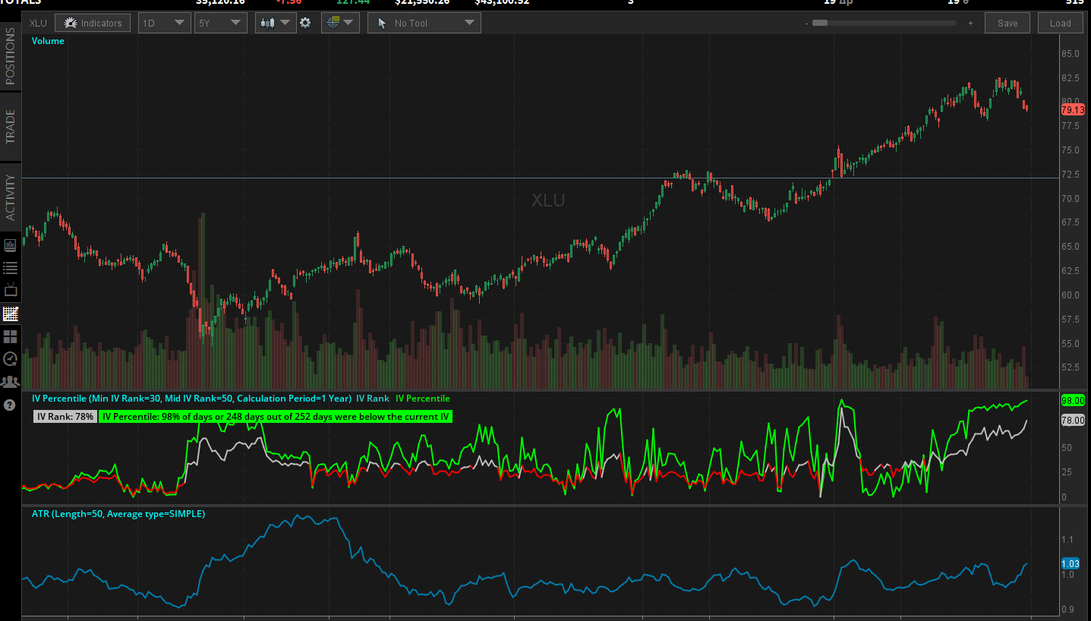Click the chart grid layout icon beside the gear
This screenshot has height=621, width=1091.
(335, 22)
